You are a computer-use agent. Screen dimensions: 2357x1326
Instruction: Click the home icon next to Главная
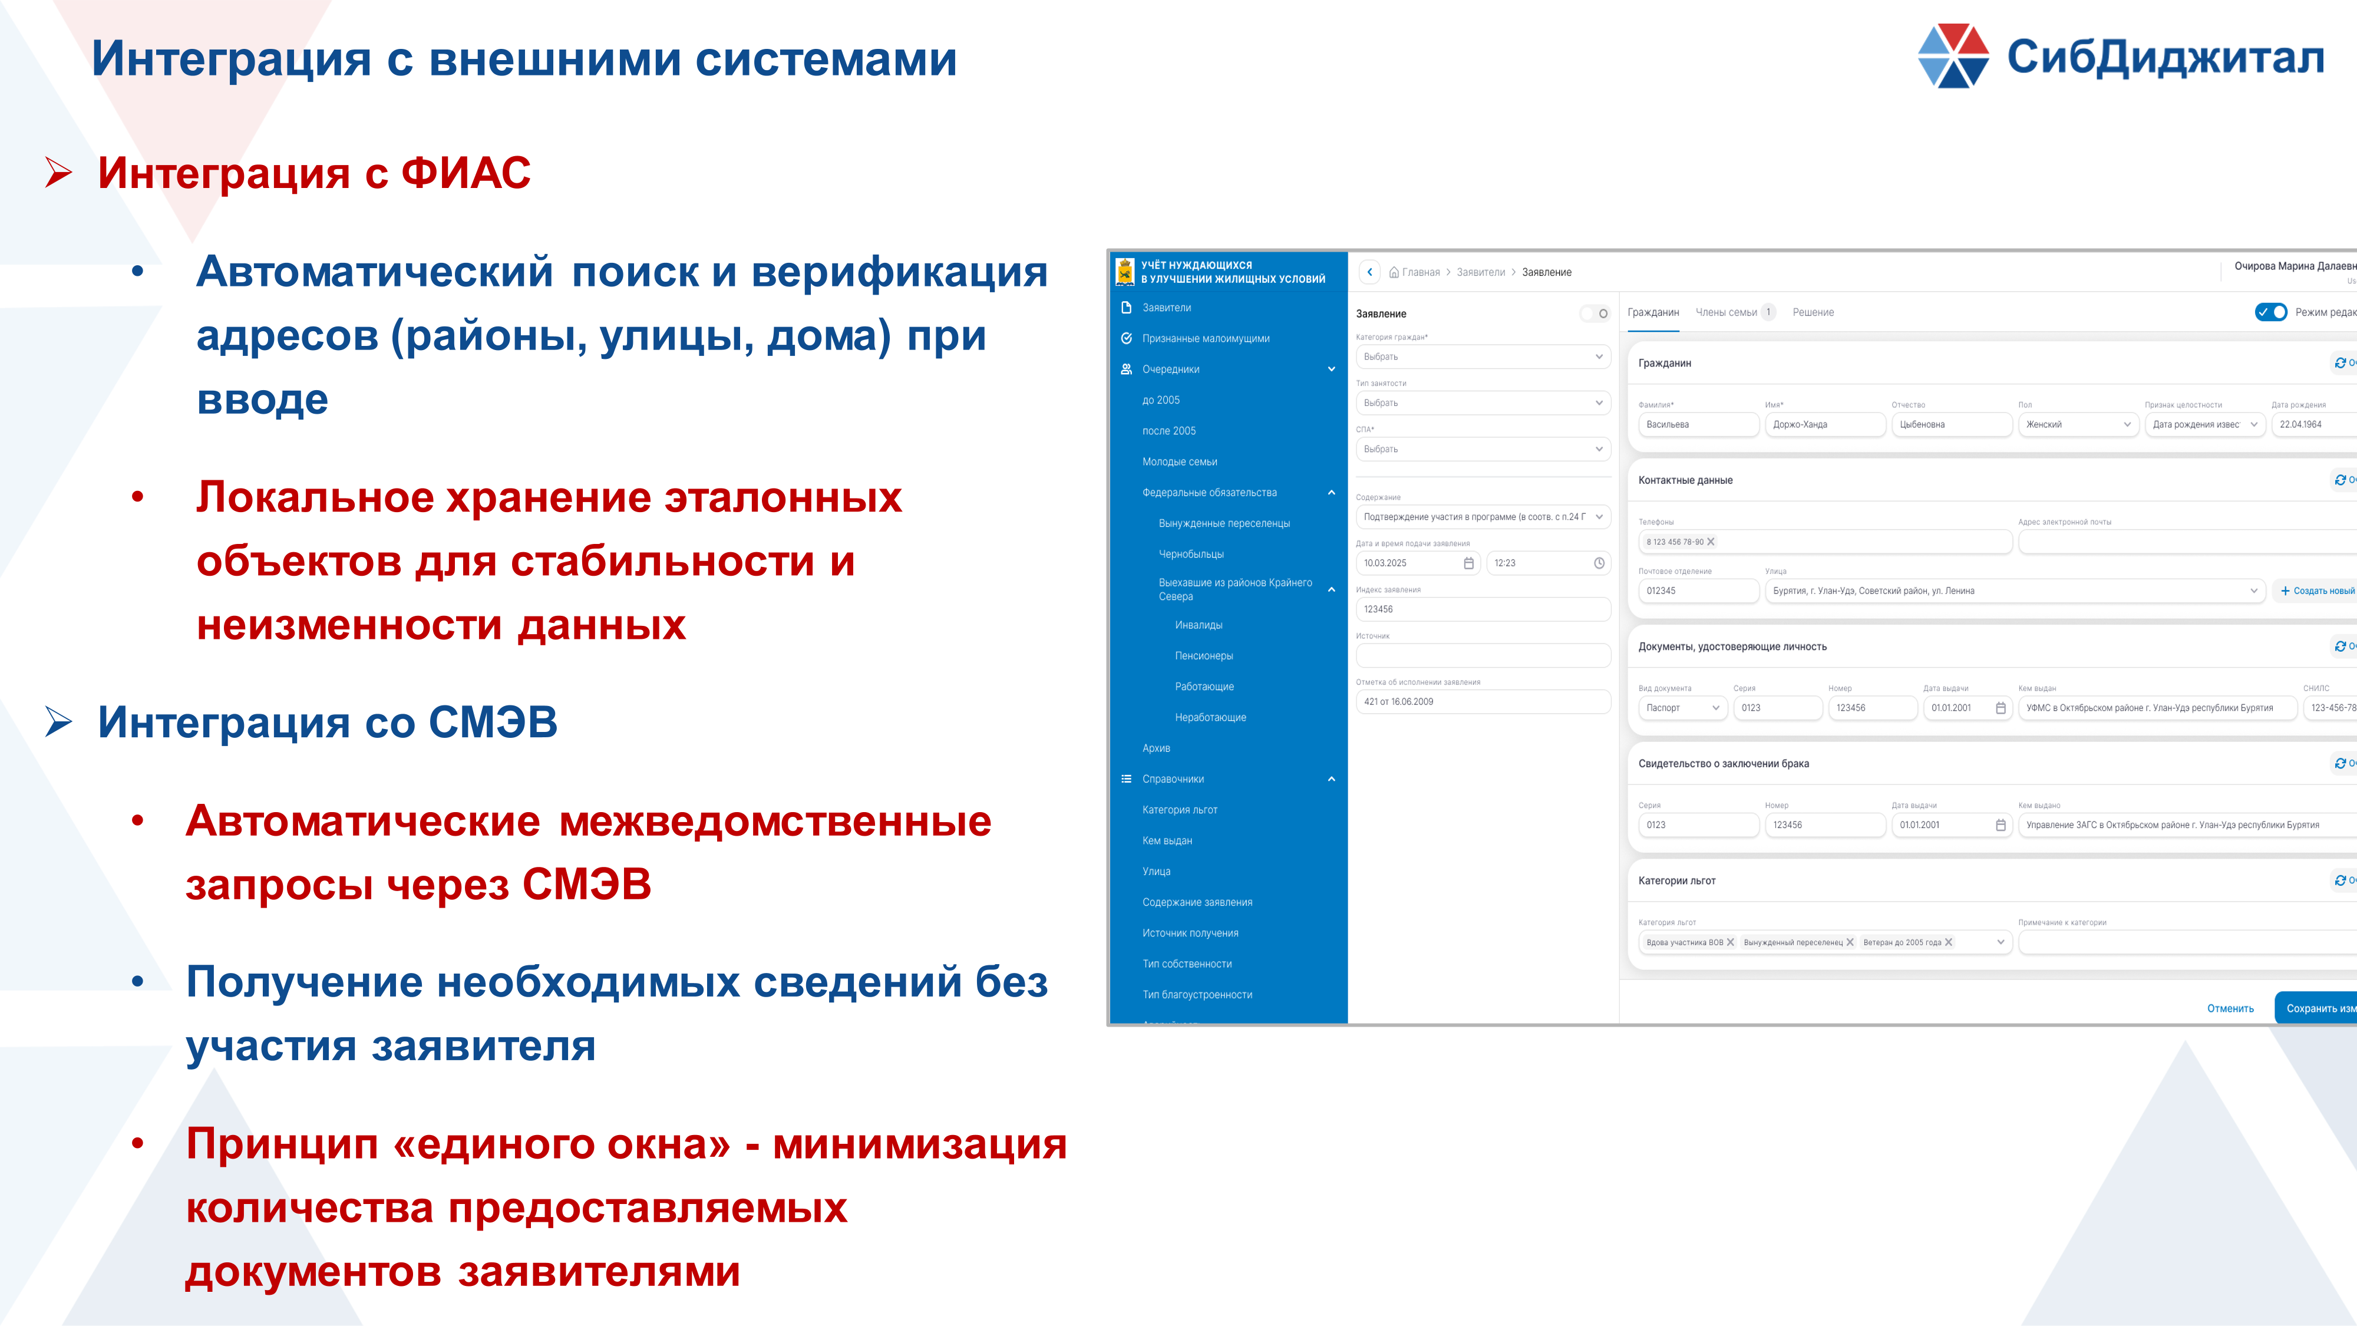point(1394,272)
